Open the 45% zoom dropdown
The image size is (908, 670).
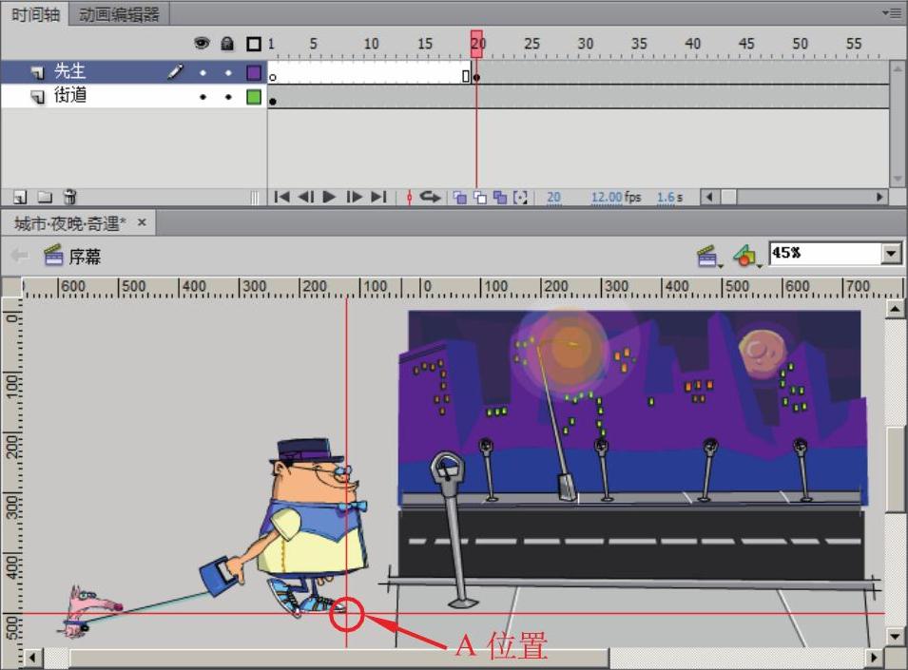(x=891, y=254)
